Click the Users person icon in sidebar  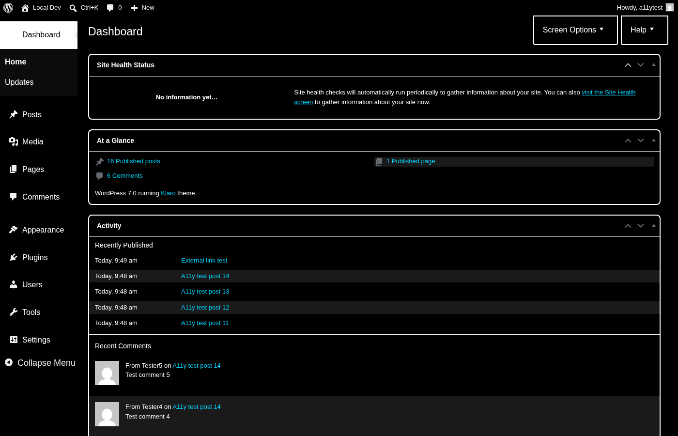(x=14, y=284)
